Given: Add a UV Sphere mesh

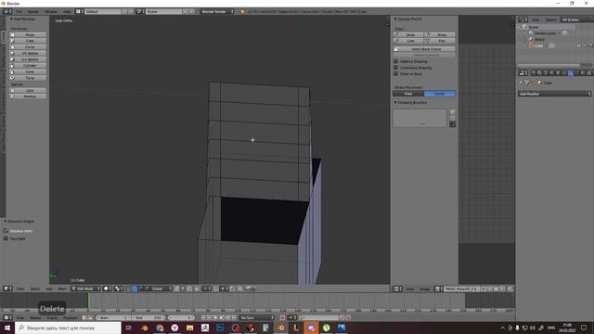Looking at the screenshot, I should point(28,54).
